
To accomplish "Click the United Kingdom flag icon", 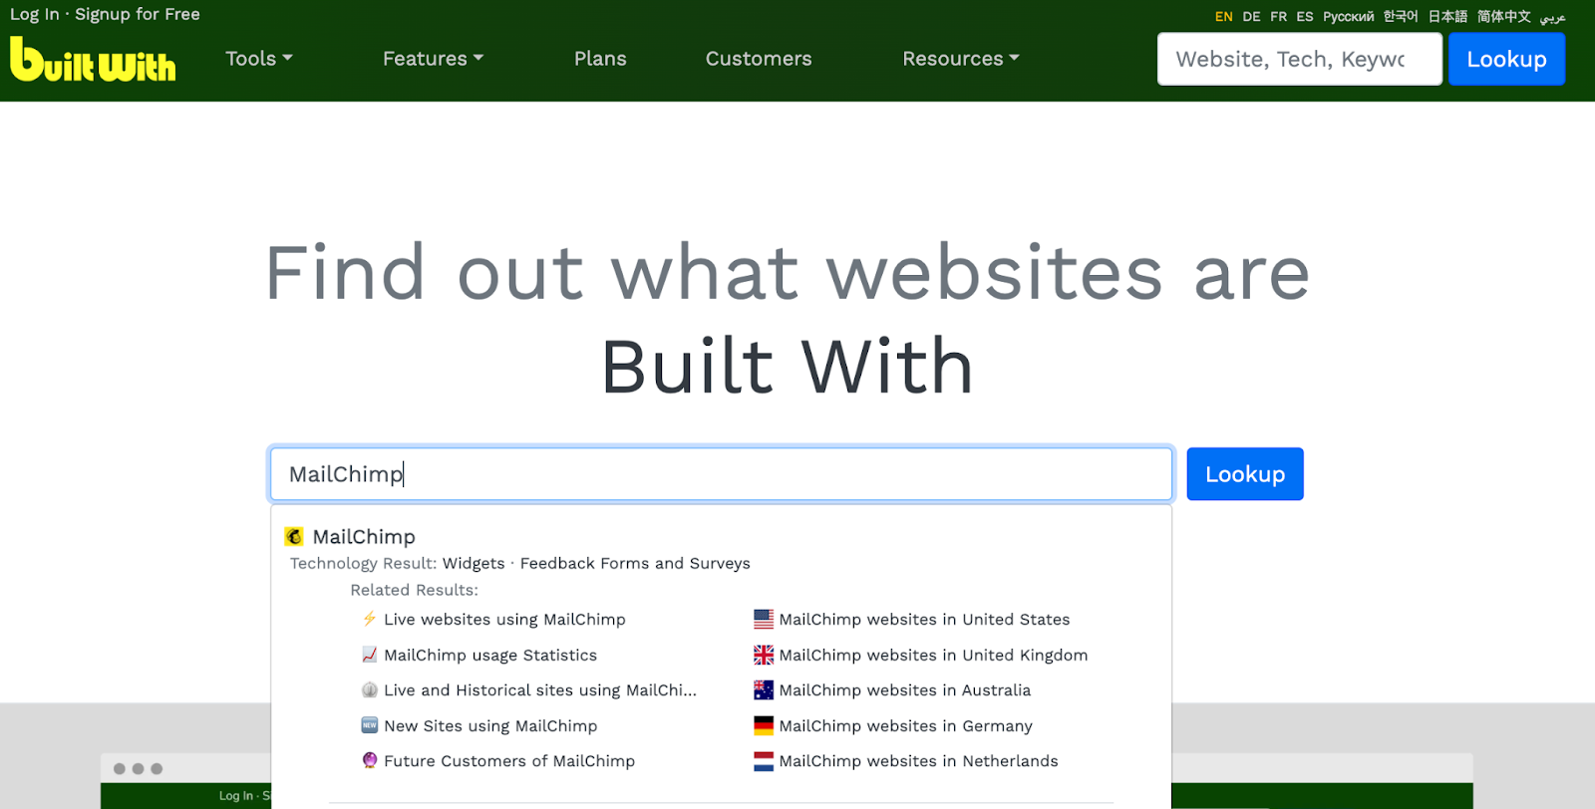I will pyautogui.click(x=764, y=655).
